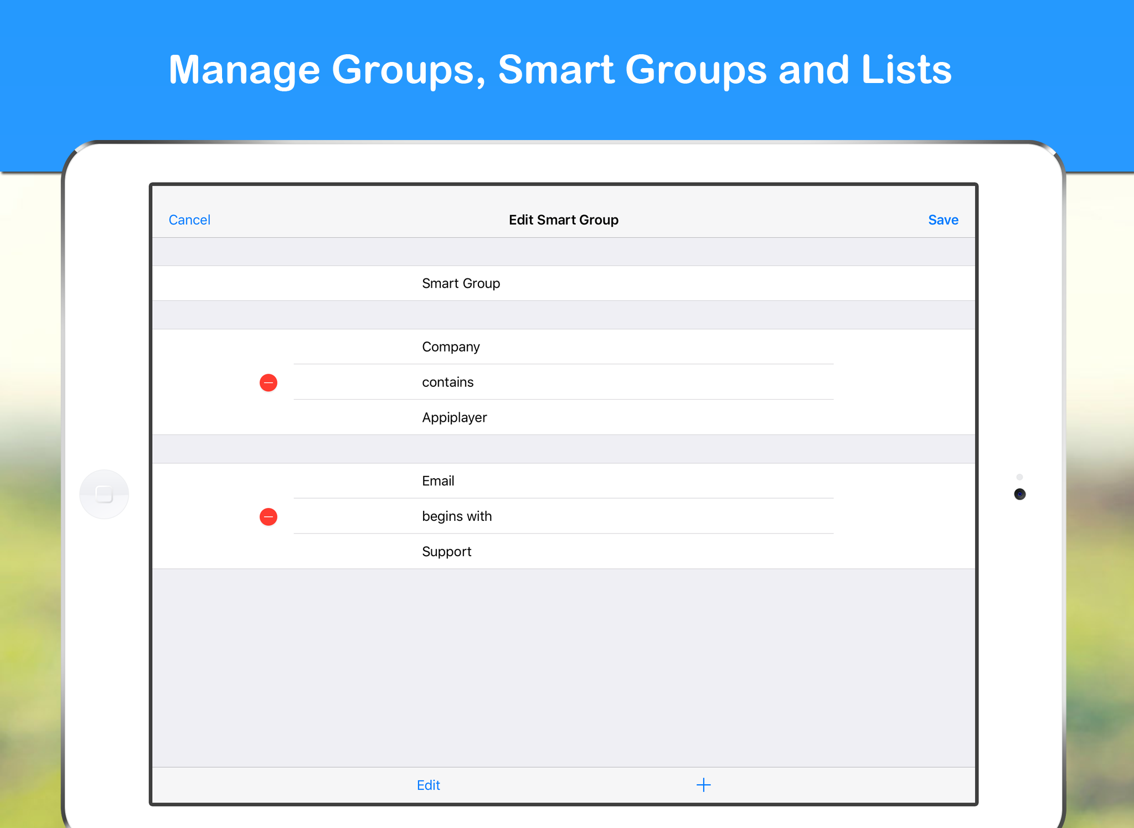Image resolution: width=1134 pixels, height=828 pixels.
Task: Open the 'begins with' condition selector
Action: pos(456,516)
